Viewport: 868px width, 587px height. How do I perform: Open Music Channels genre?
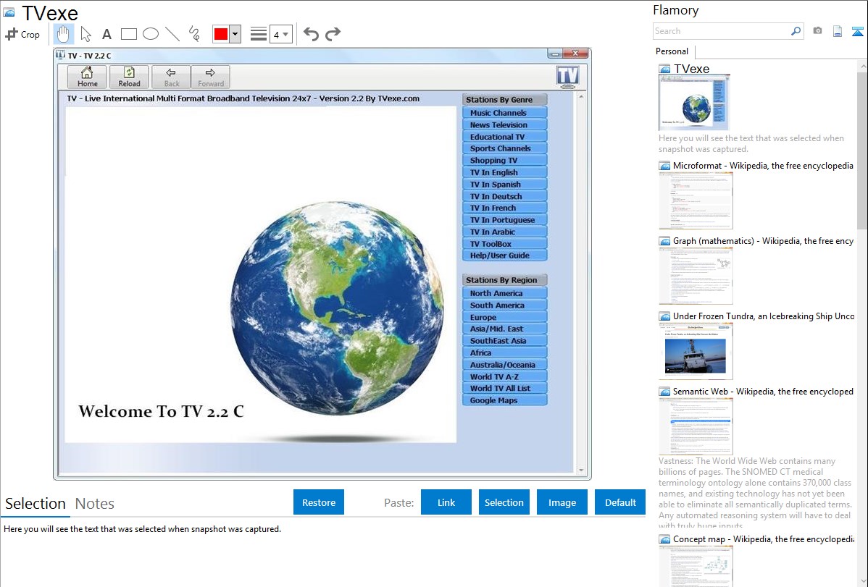coord(504,113)
